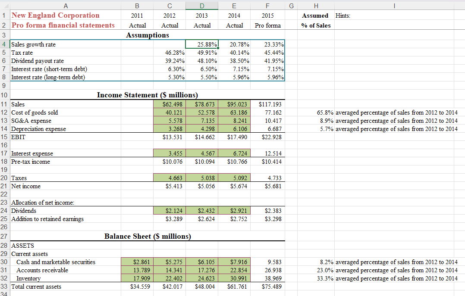Viewport: 465px width, 296px height.
Task: Click the Hints column header cell
Action: 393,15
